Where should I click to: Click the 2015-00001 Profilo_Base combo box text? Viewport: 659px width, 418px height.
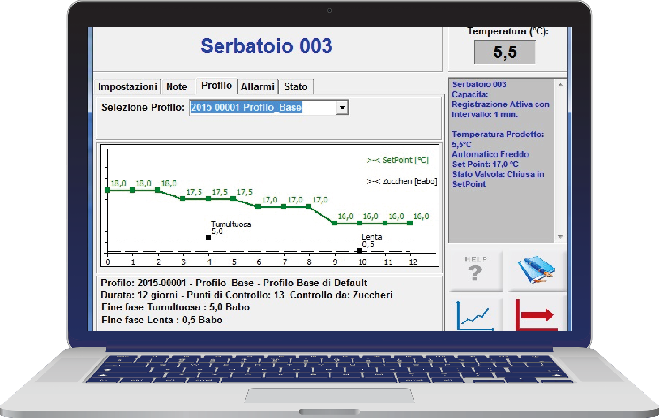click(x=246, y=107)
